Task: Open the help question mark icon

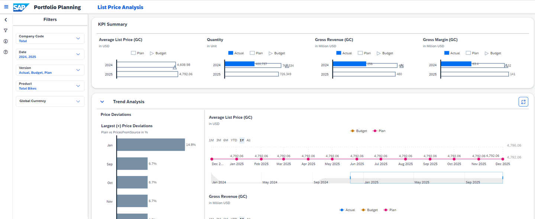Action: 6,52
